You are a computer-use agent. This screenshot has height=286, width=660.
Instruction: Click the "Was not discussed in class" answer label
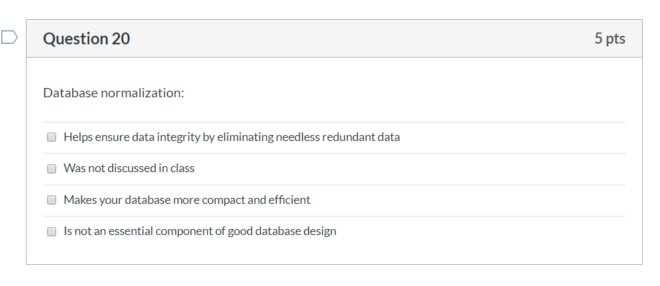coord(128,168)
